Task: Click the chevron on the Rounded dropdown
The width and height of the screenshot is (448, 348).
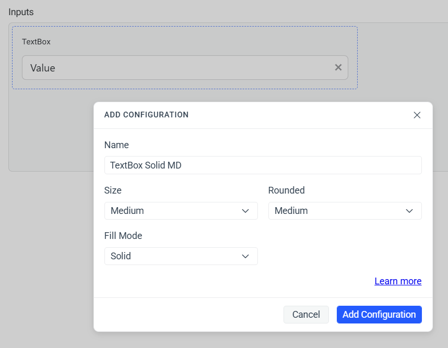Action: pos(409,211)
